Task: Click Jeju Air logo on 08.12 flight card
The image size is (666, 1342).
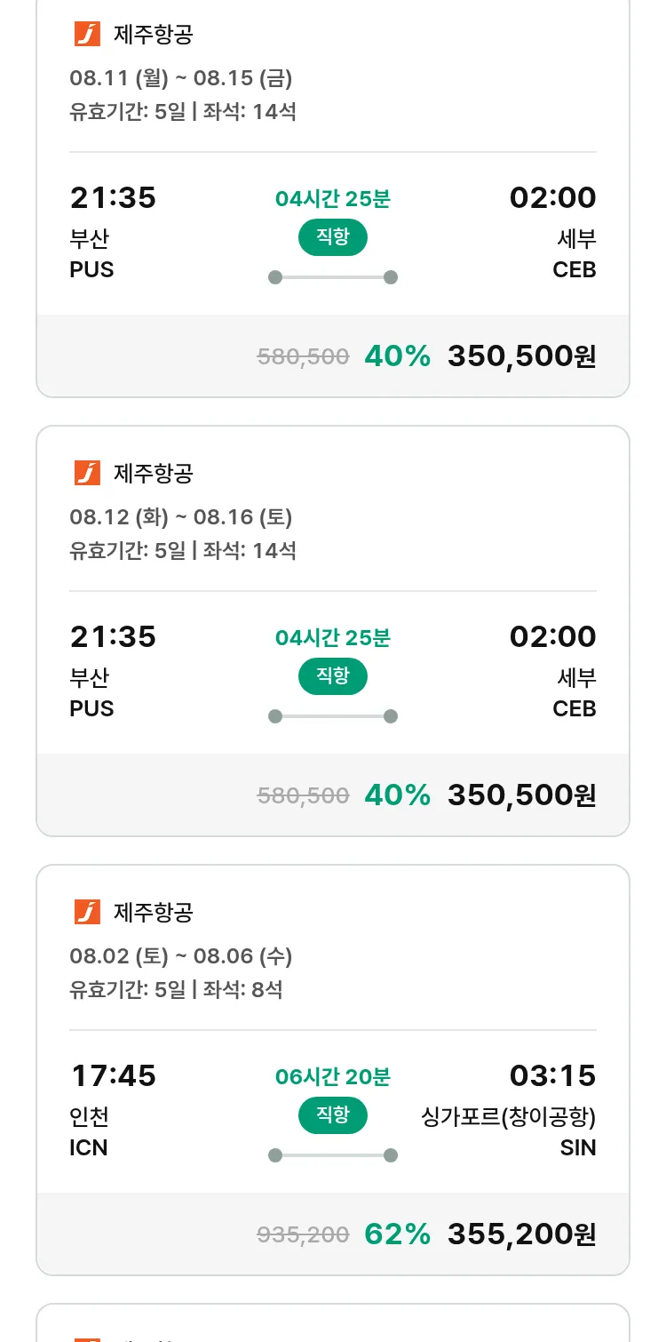Action: tap(87, 473)
